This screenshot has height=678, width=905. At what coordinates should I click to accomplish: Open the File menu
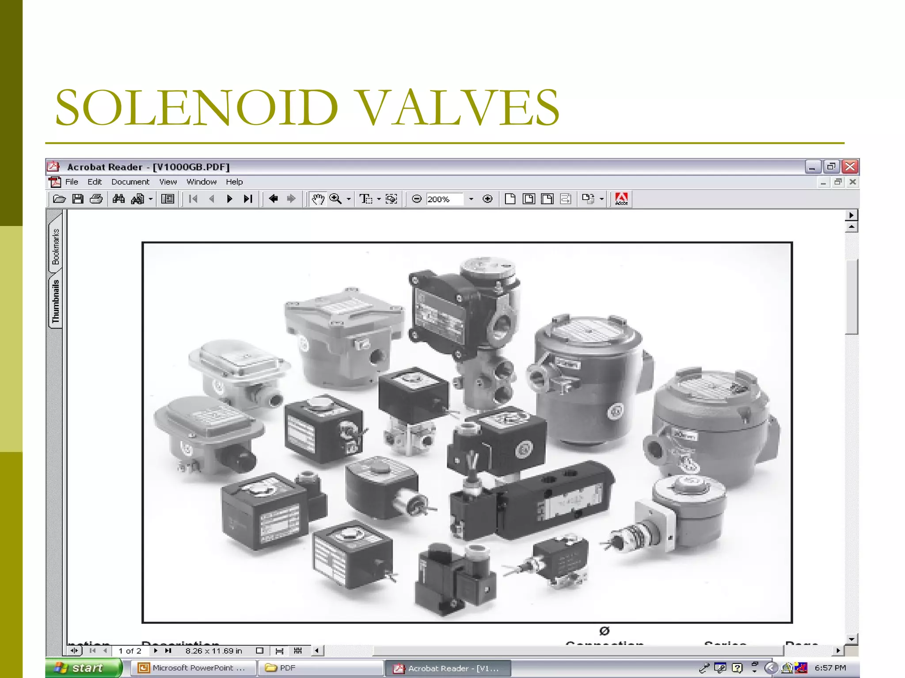(x=72, y=182)
